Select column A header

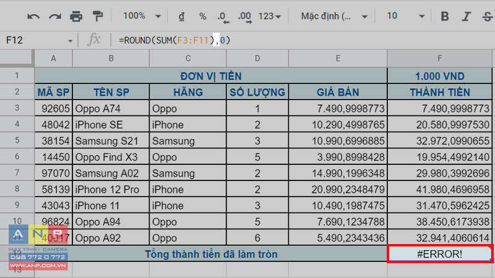click(53, 58)
